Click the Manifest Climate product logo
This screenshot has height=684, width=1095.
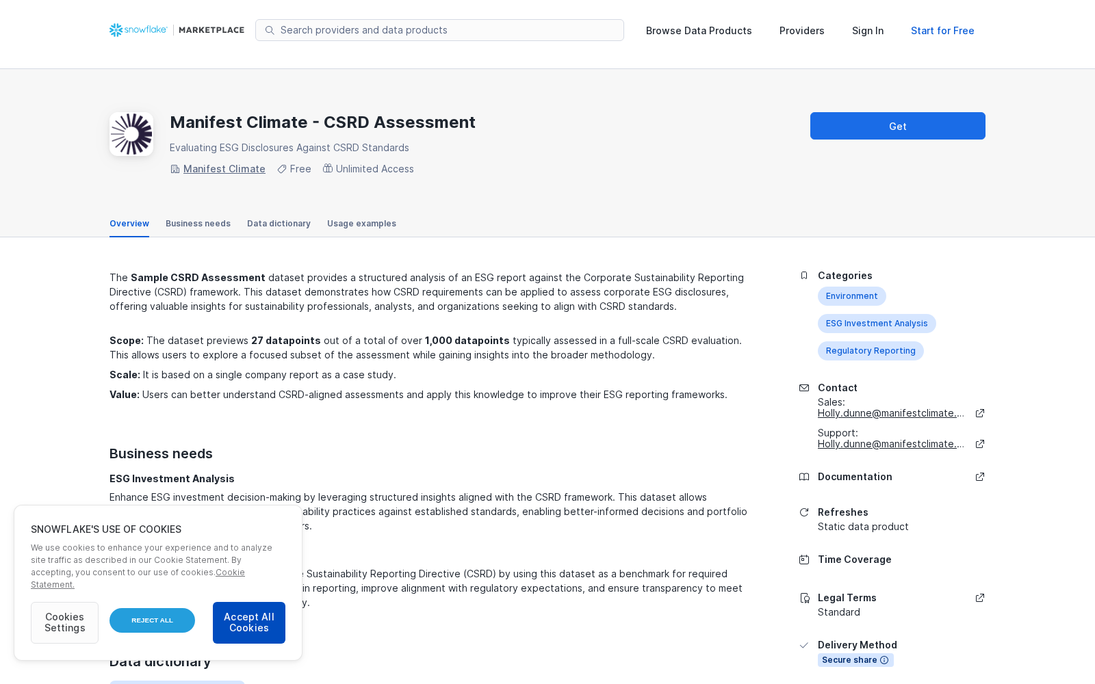click(131, 134)
